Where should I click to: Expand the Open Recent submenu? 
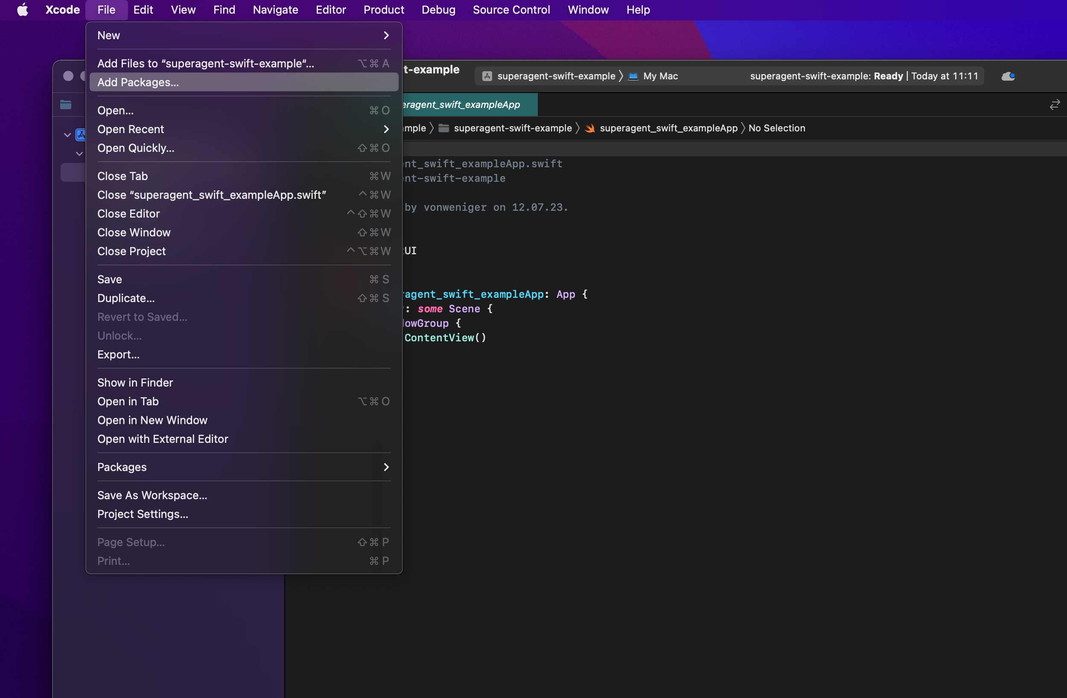coord(244,130)
